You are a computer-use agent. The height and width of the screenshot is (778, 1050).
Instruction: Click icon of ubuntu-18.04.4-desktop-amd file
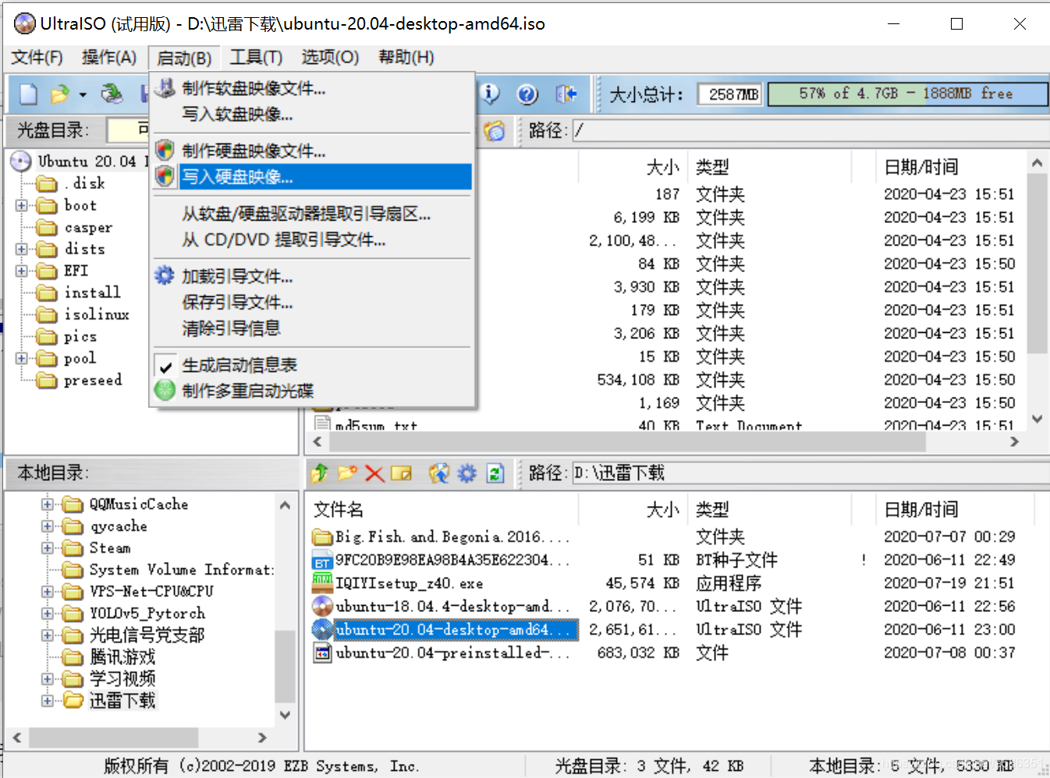322,606
